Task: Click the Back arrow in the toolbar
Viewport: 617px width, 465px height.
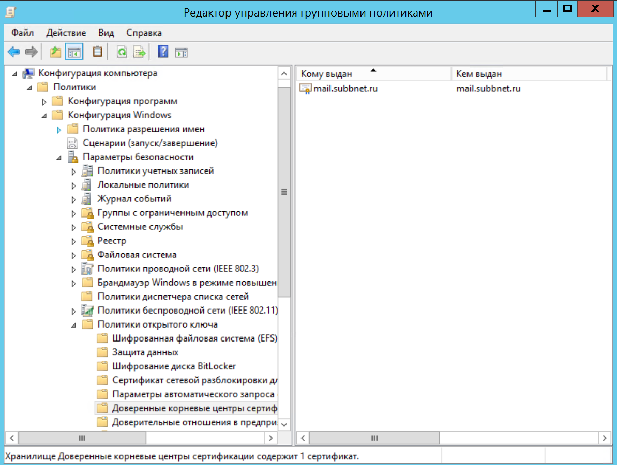Action: 13,52
